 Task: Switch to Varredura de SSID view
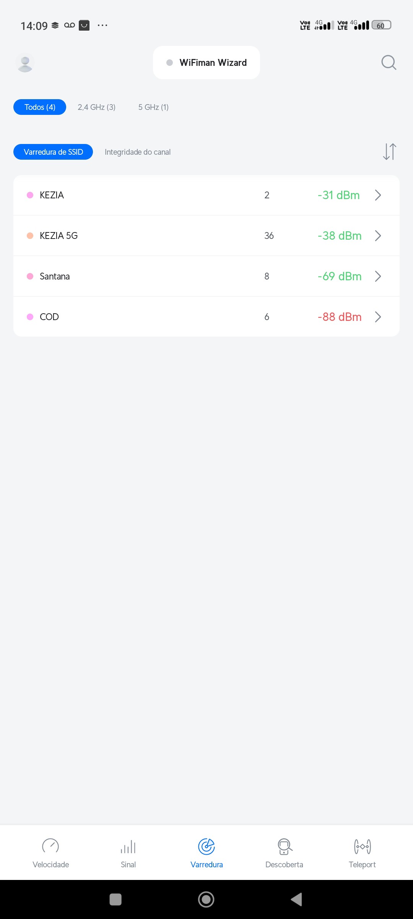(x=53, y=152)
